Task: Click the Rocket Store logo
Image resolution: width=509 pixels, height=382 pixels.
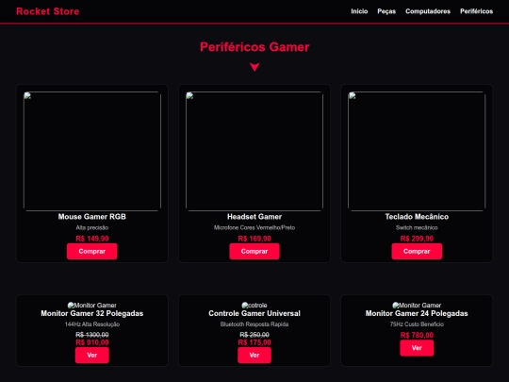Action: (48, 11)
